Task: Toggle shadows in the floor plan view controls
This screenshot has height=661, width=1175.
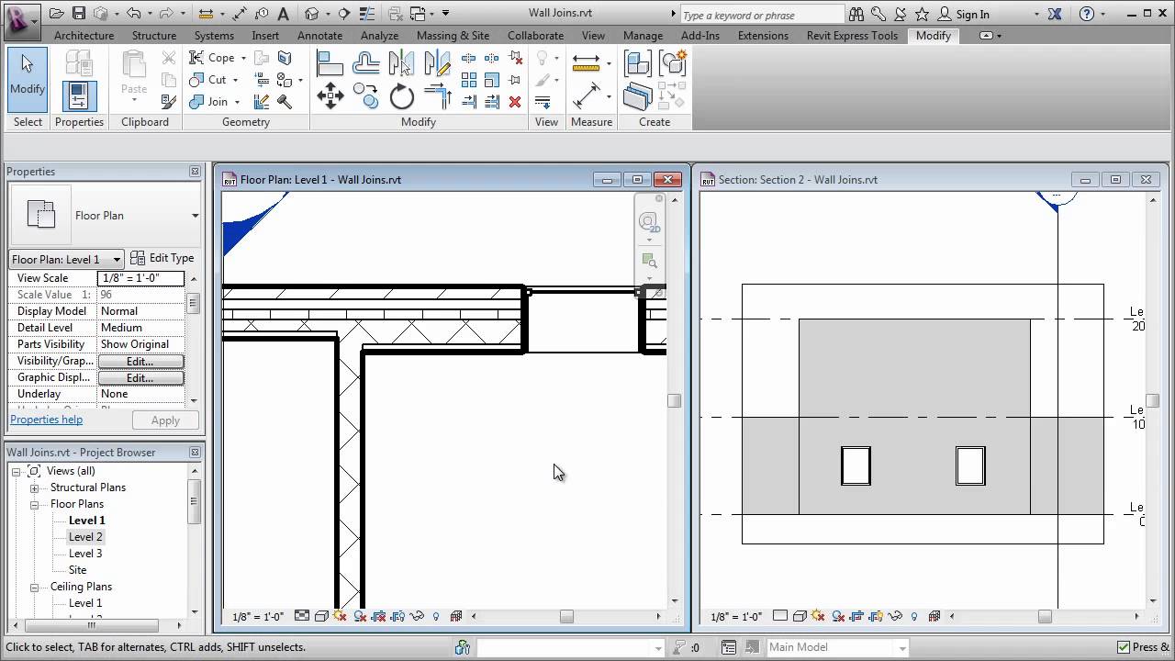Action: (359, 616)
